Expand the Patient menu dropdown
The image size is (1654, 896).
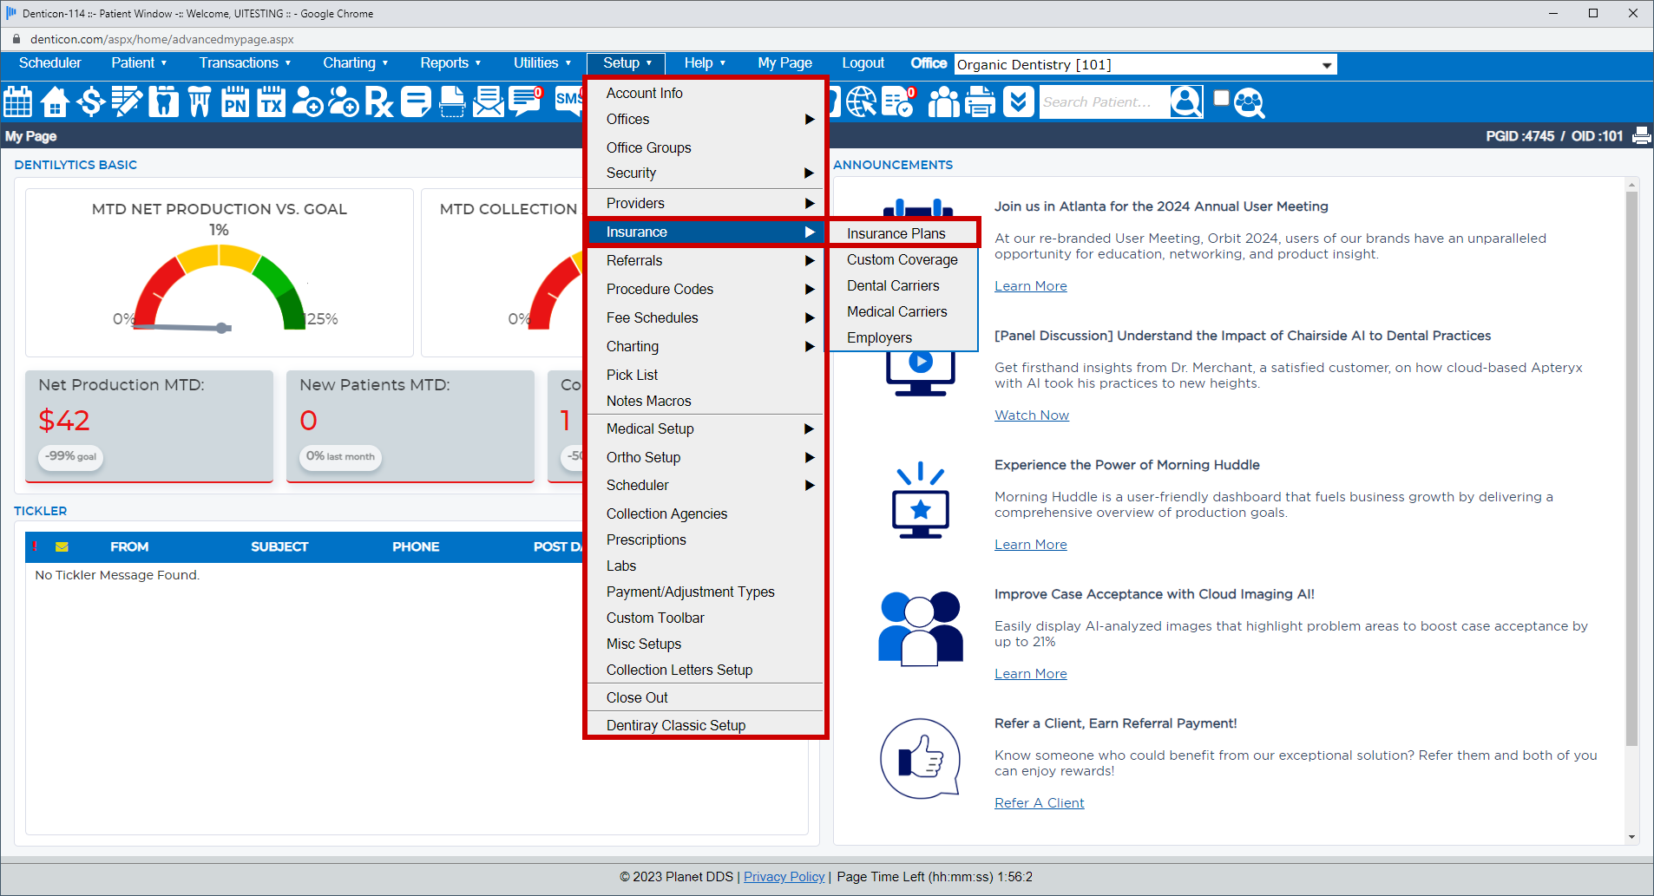(x=139, y=62)
